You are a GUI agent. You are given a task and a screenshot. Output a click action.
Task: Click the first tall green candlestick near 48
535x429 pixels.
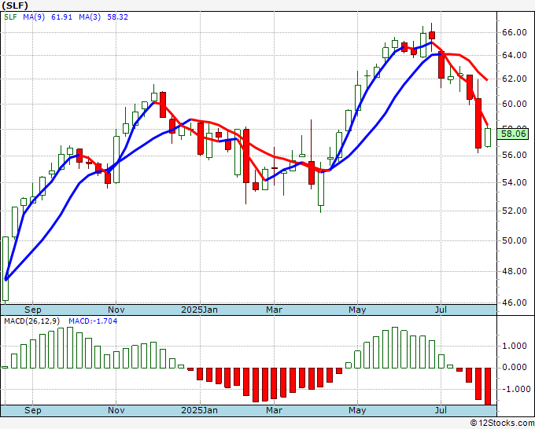click(x=6, y=269)
